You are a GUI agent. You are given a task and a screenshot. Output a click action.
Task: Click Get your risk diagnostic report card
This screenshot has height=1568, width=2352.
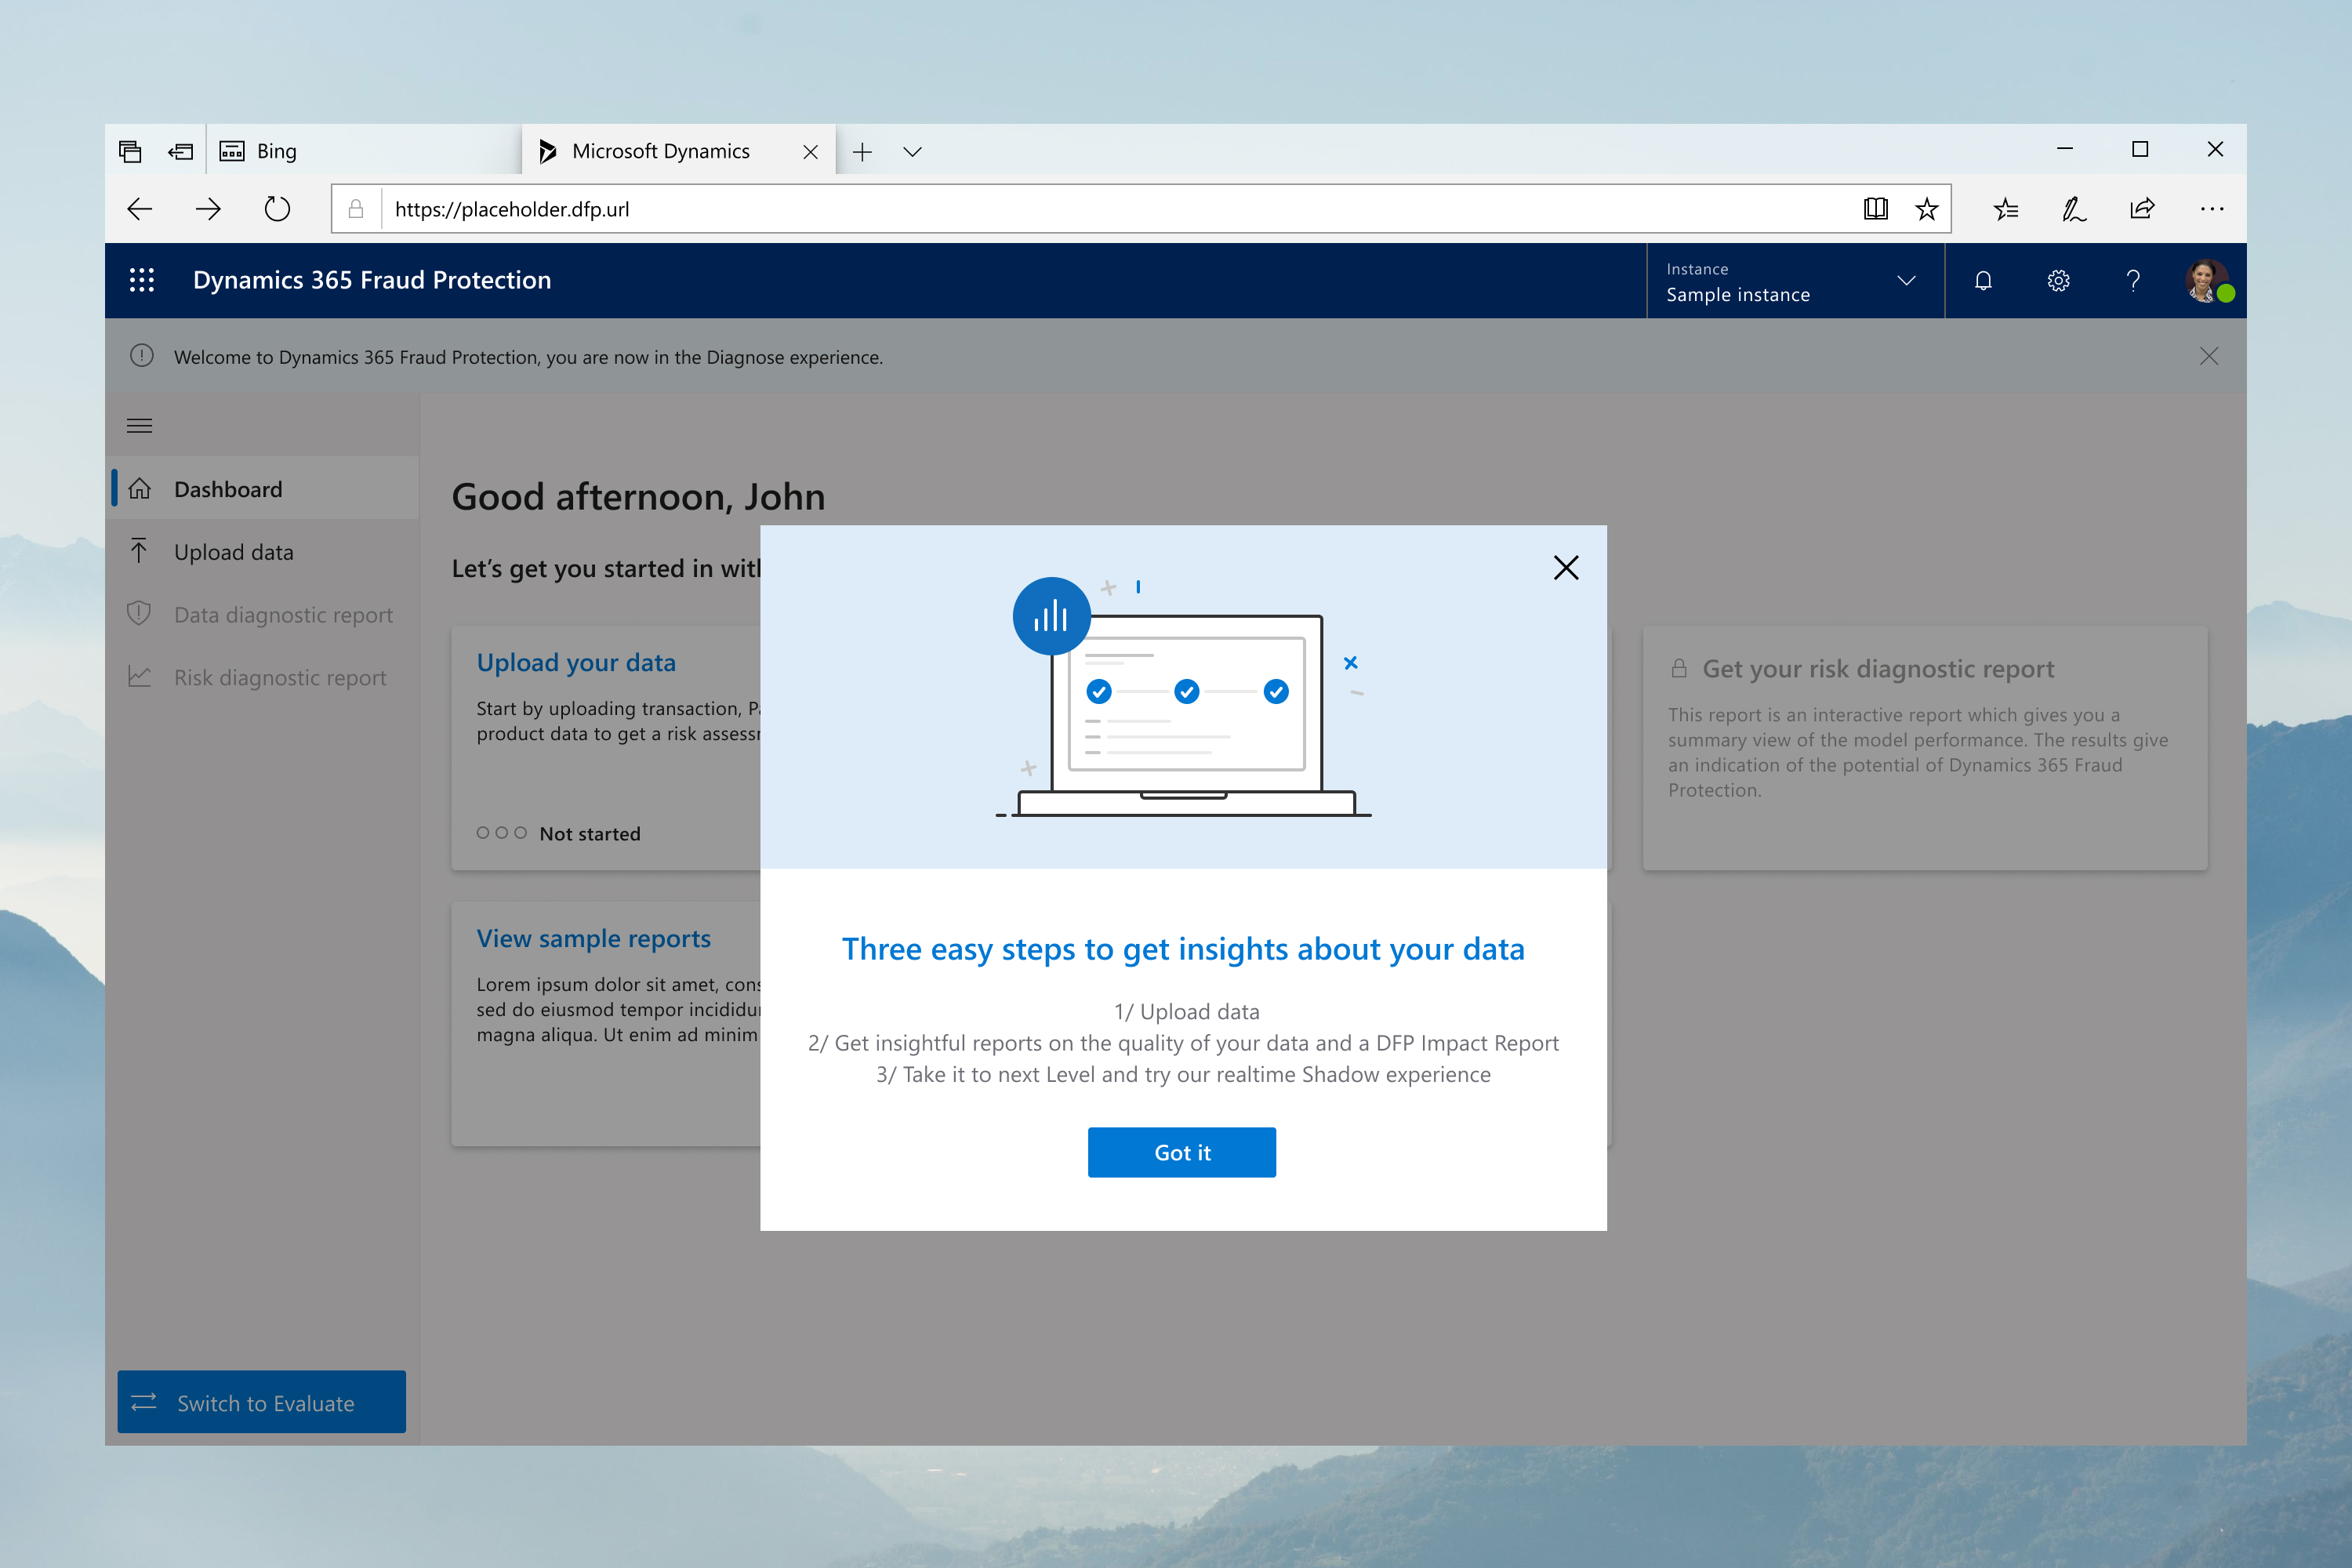point(1925,748)
